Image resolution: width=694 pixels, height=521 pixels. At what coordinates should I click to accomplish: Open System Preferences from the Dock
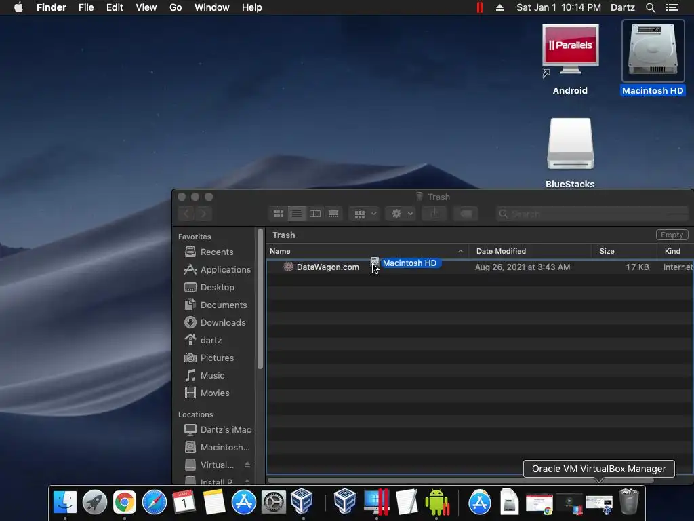274,503
